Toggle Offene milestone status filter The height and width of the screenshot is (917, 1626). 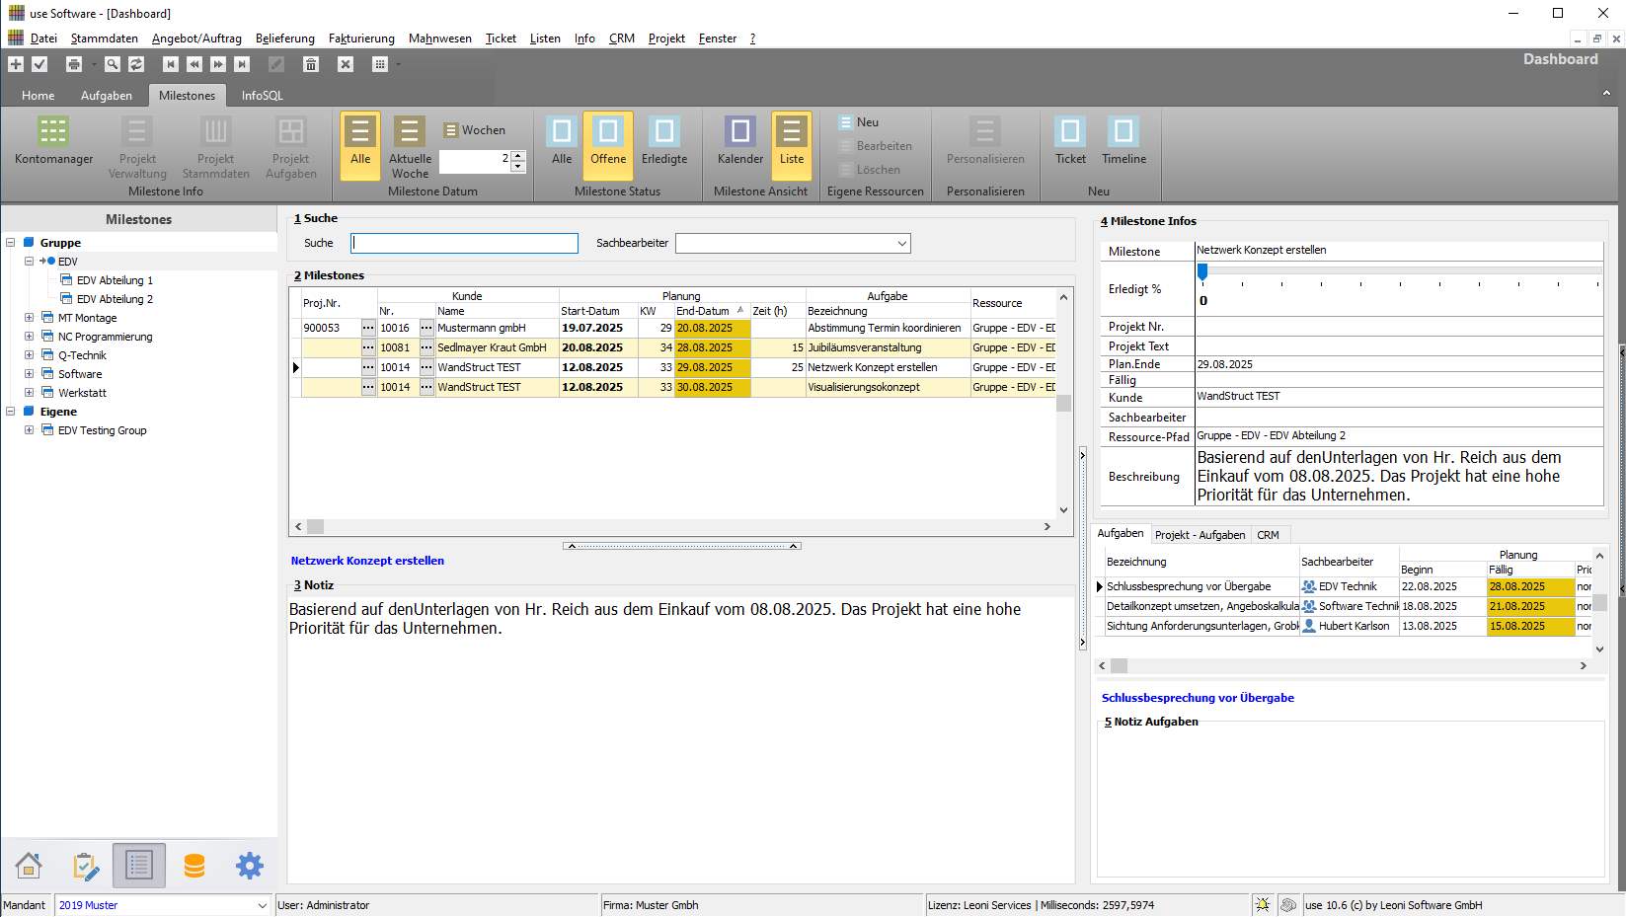tap(608, 146)
